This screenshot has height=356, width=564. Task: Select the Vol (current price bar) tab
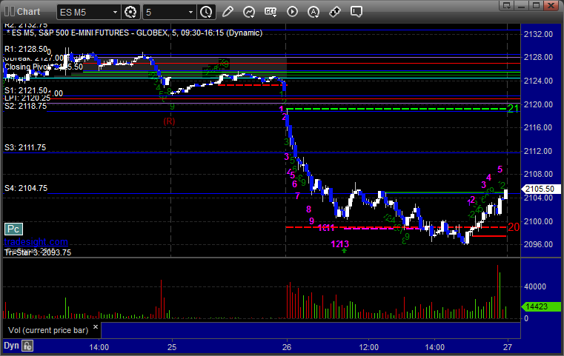[x=48, y=330]
